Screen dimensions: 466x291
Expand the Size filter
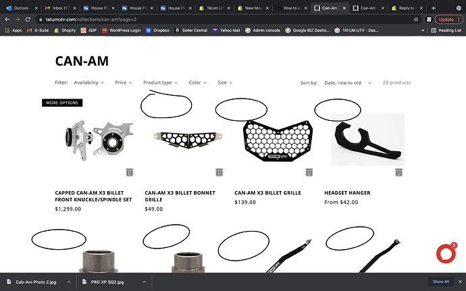pos(225,82)
